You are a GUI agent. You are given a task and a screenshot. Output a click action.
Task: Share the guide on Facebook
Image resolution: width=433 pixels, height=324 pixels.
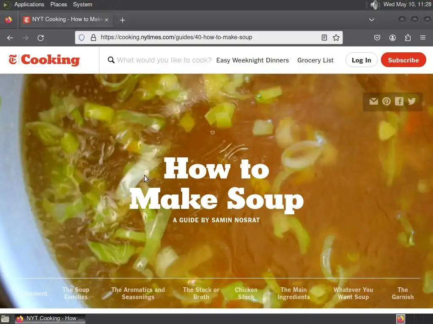click(399, 101)
